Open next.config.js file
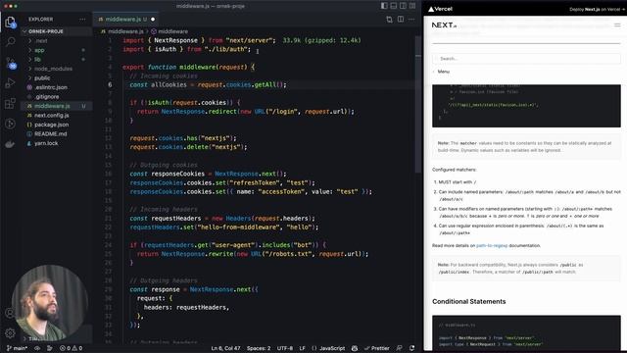The width and height of the screenshot is (627, 353). (57, 116)
